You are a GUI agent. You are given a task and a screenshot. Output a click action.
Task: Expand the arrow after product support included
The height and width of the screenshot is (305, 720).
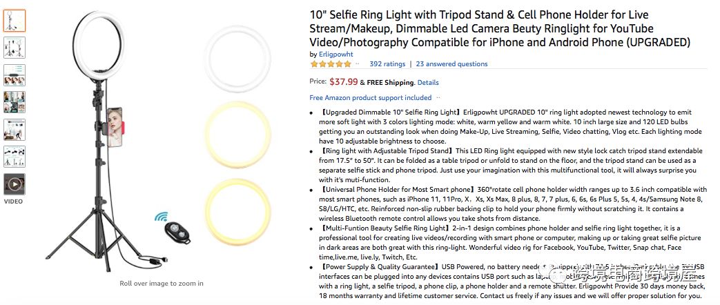438,98
